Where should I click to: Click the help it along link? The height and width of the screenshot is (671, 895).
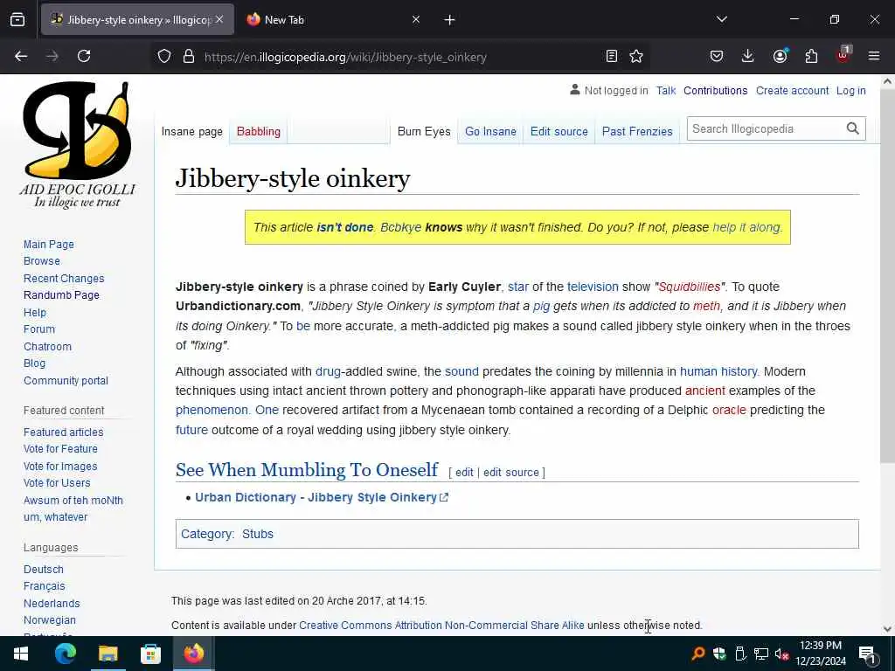pyautogui.click(x=746, y=227)
